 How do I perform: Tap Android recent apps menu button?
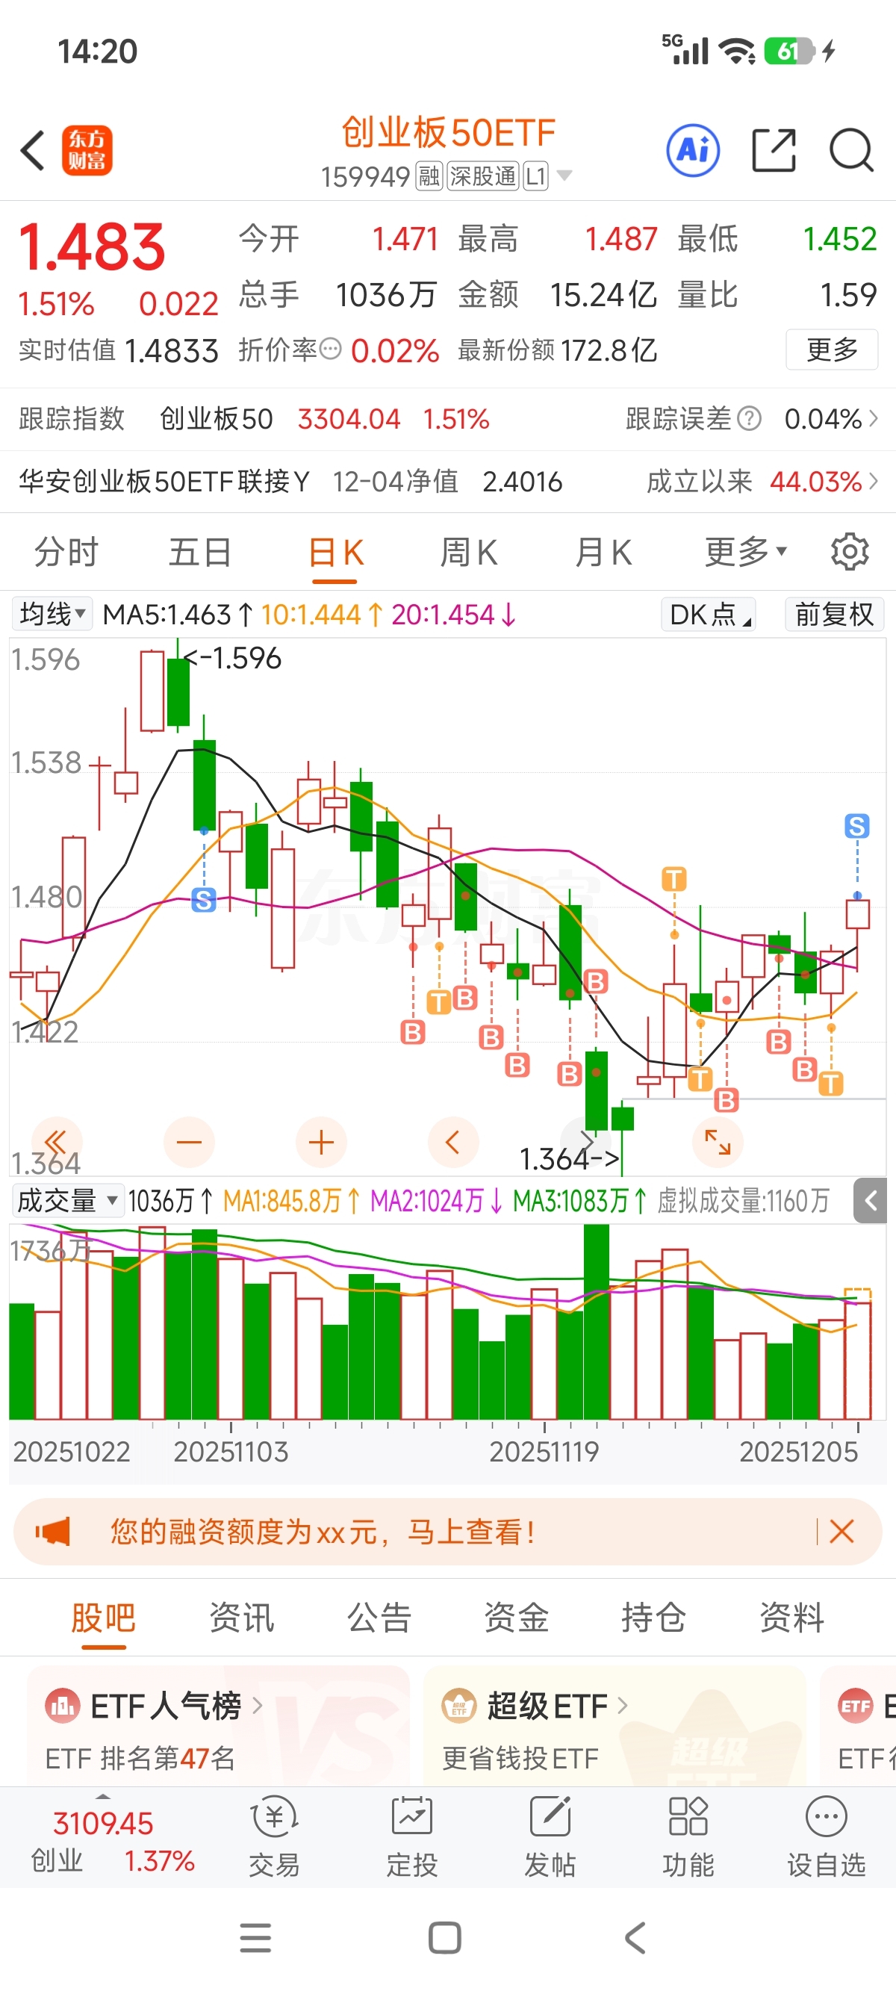[x=255, y=1937]
